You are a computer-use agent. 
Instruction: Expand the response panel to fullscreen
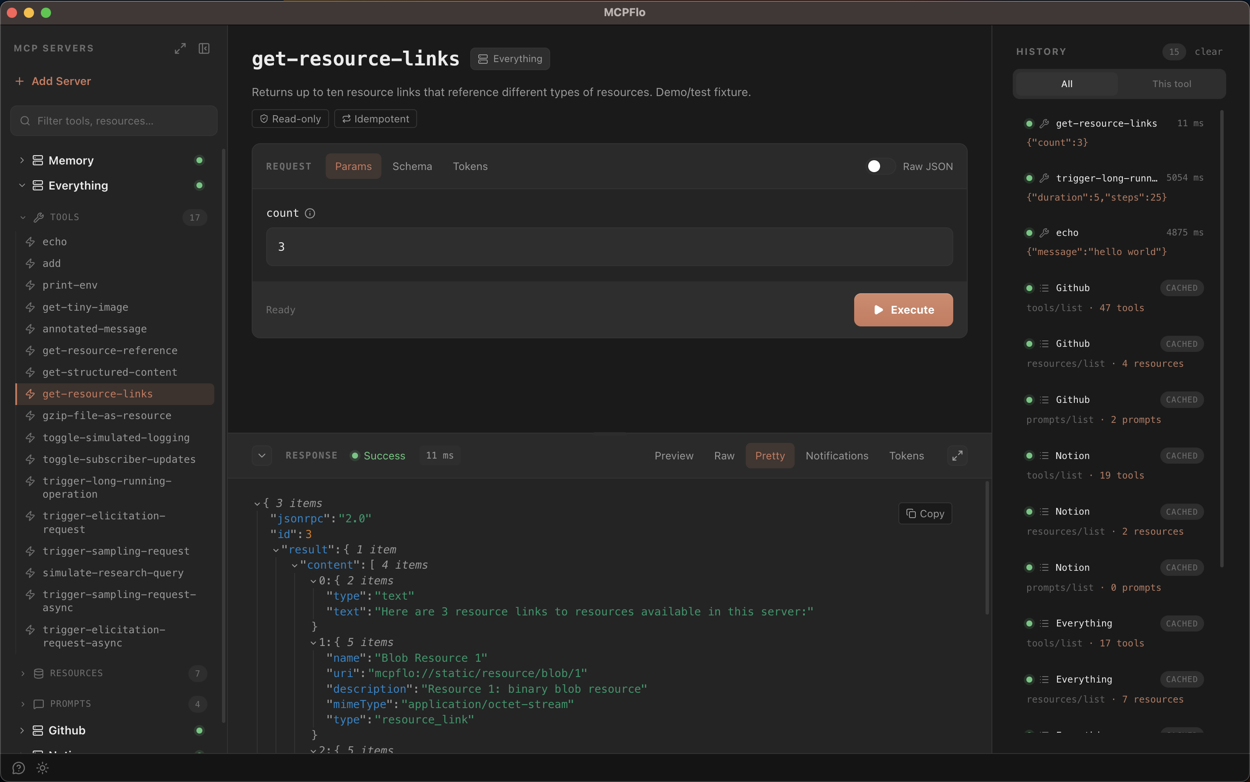tap(957, 456)
